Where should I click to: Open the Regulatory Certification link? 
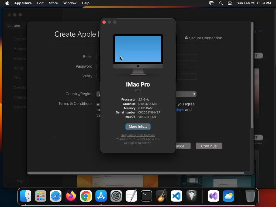pyautogui.click(x=138, y=135)
